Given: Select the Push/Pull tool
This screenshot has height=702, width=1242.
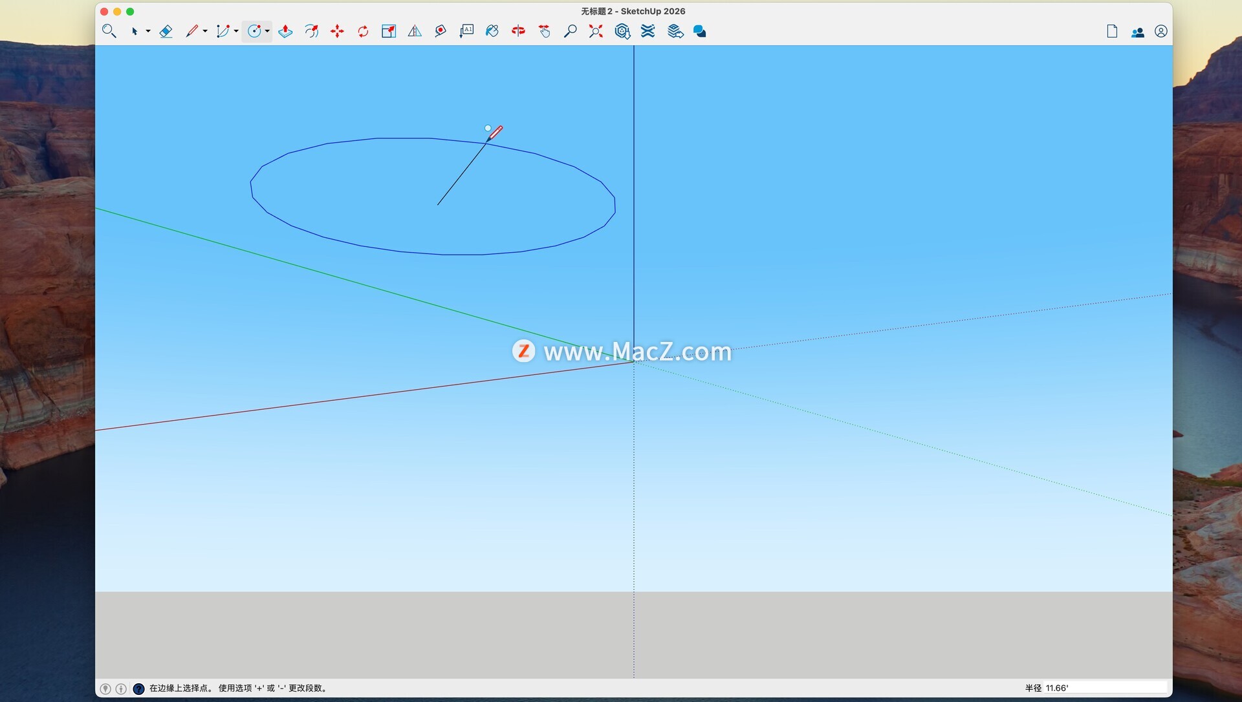Looking at the screenshot, I should click(285, 31).
